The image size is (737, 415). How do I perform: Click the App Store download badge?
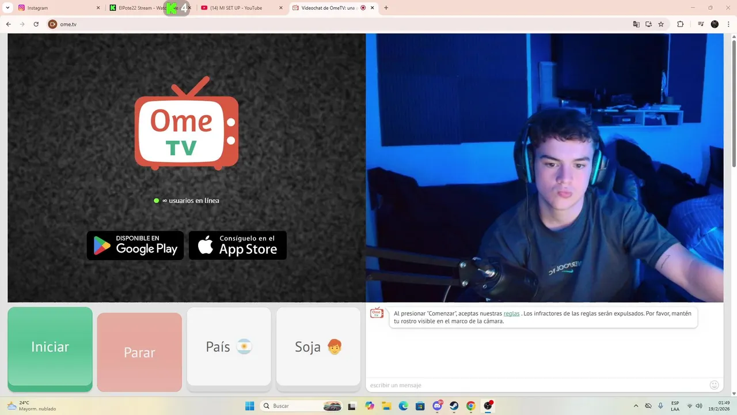point(238,246)
